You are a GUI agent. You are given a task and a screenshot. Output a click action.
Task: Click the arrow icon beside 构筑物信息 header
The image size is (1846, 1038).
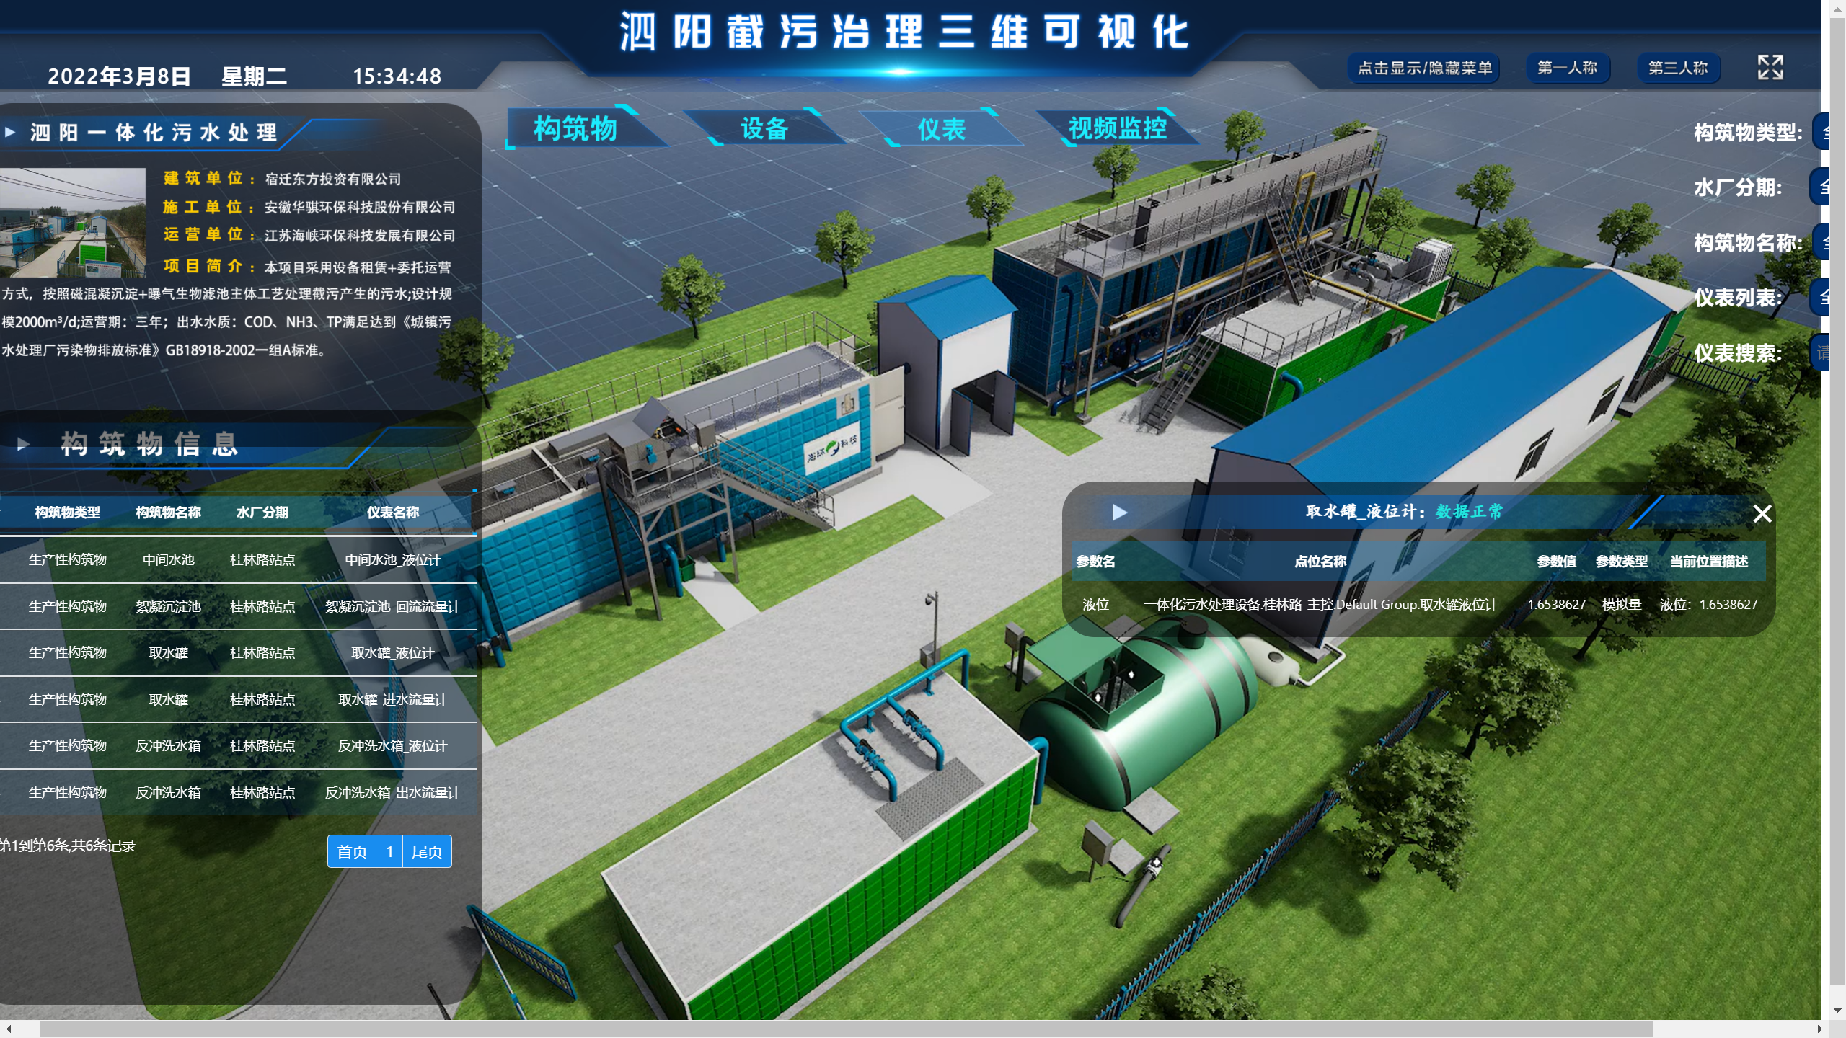22,444
